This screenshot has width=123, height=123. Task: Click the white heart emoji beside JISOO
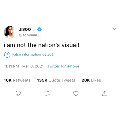pyautogui.click(x=34, y=29)
